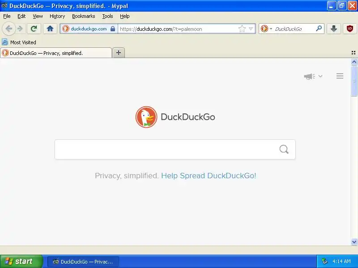This screenshot has height=268, width=358.
Task: Open the uBlock Origin shield icon
Action: click(350, 29)
